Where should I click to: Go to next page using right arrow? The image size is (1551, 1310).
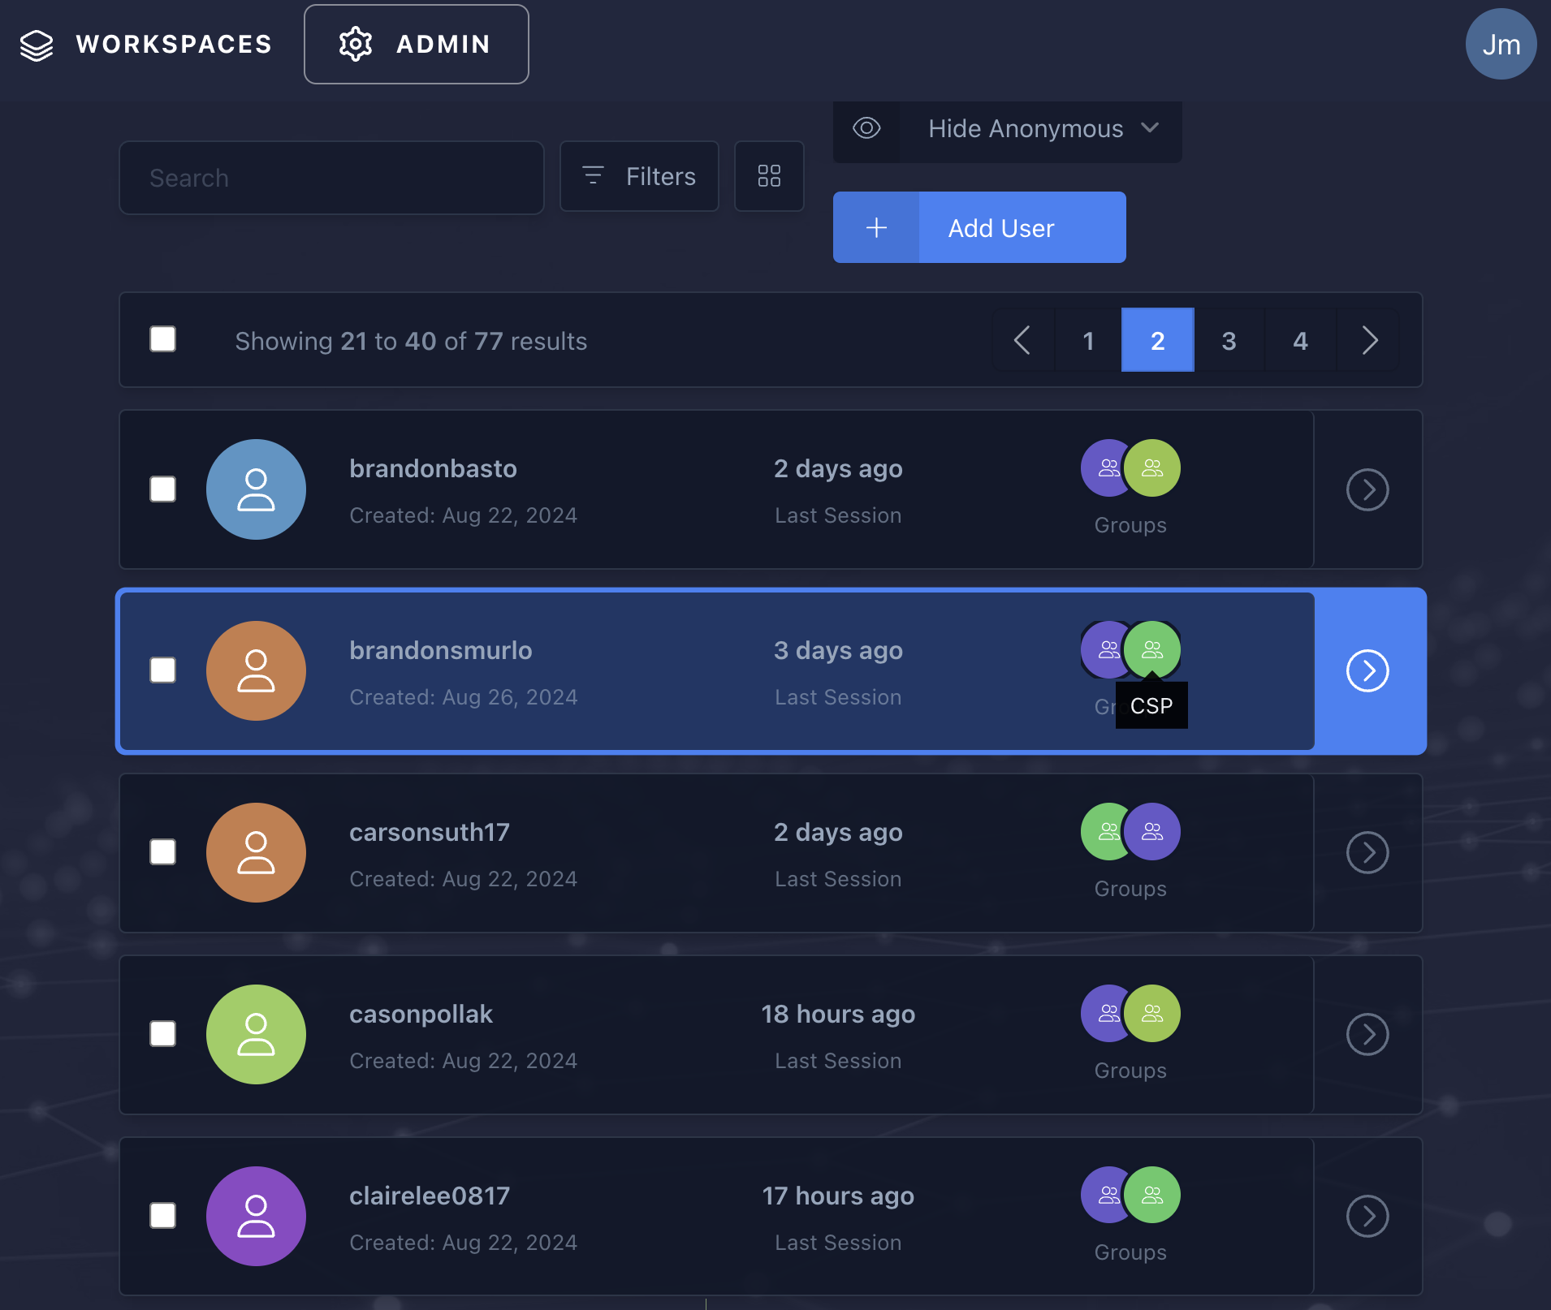point(1369,340)
